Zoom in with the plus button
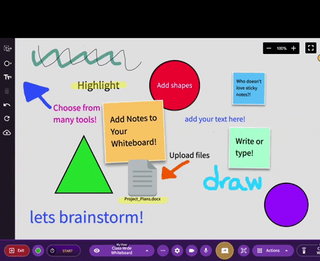The width and height of the screenshot is (320, 261). 293,48
